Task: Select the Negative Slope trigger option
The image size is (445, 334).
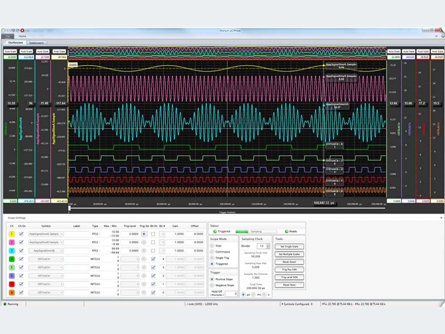Action: 212,285
